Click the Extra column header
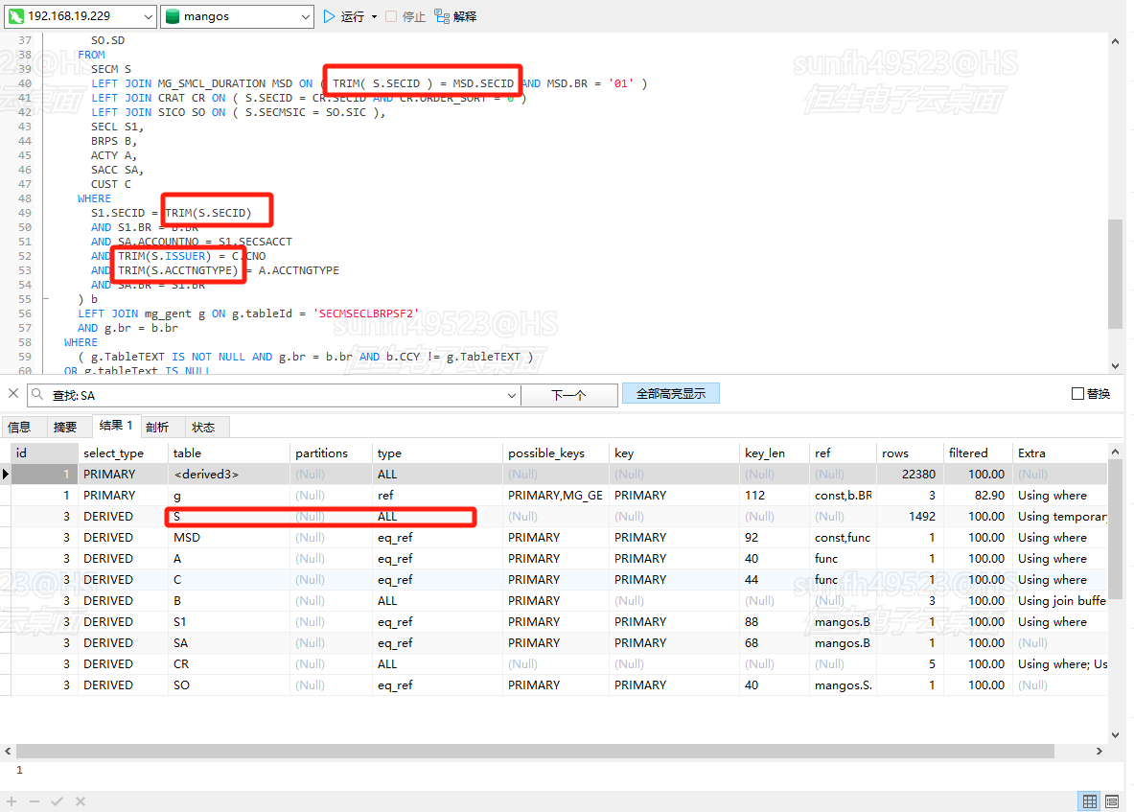1134x812 pixels. (x=1059, y=453)
